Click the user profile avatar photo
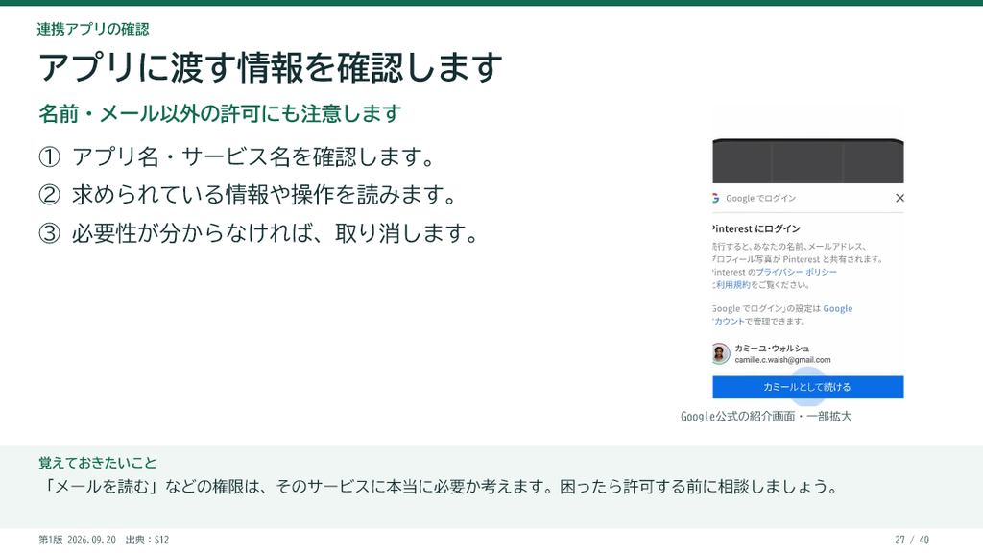This screenshot has height=553, width=983. [x=720, y=353]
